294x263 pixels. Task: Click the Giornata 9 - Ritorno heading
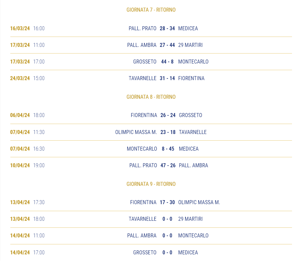click(x=151, y=184)
